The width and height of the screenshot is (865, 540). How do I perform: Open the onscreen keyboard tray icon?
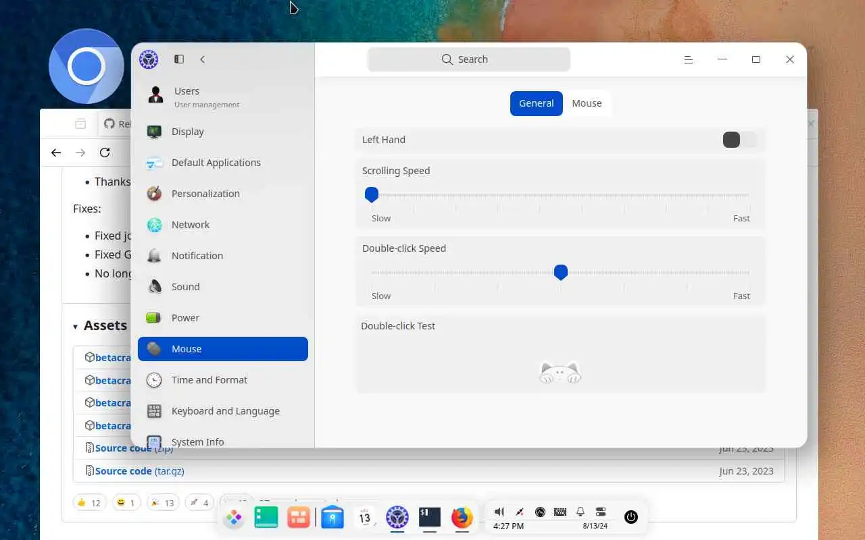(x=560, y=512)
